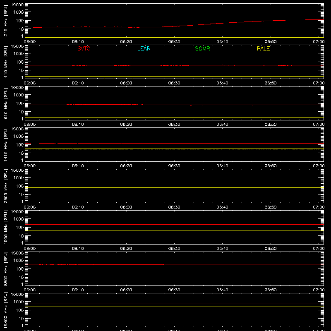Click 06:40 time label below 2695 MHz plot

click(x=222, y=207)
